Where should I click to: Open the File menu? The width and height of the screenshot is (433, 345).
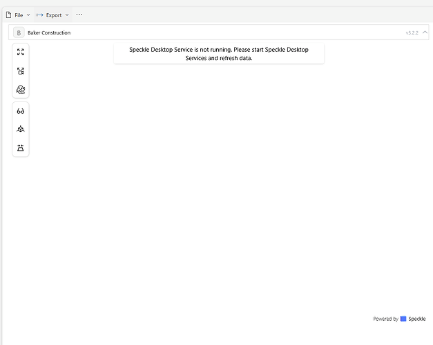(x=18, y=15)
